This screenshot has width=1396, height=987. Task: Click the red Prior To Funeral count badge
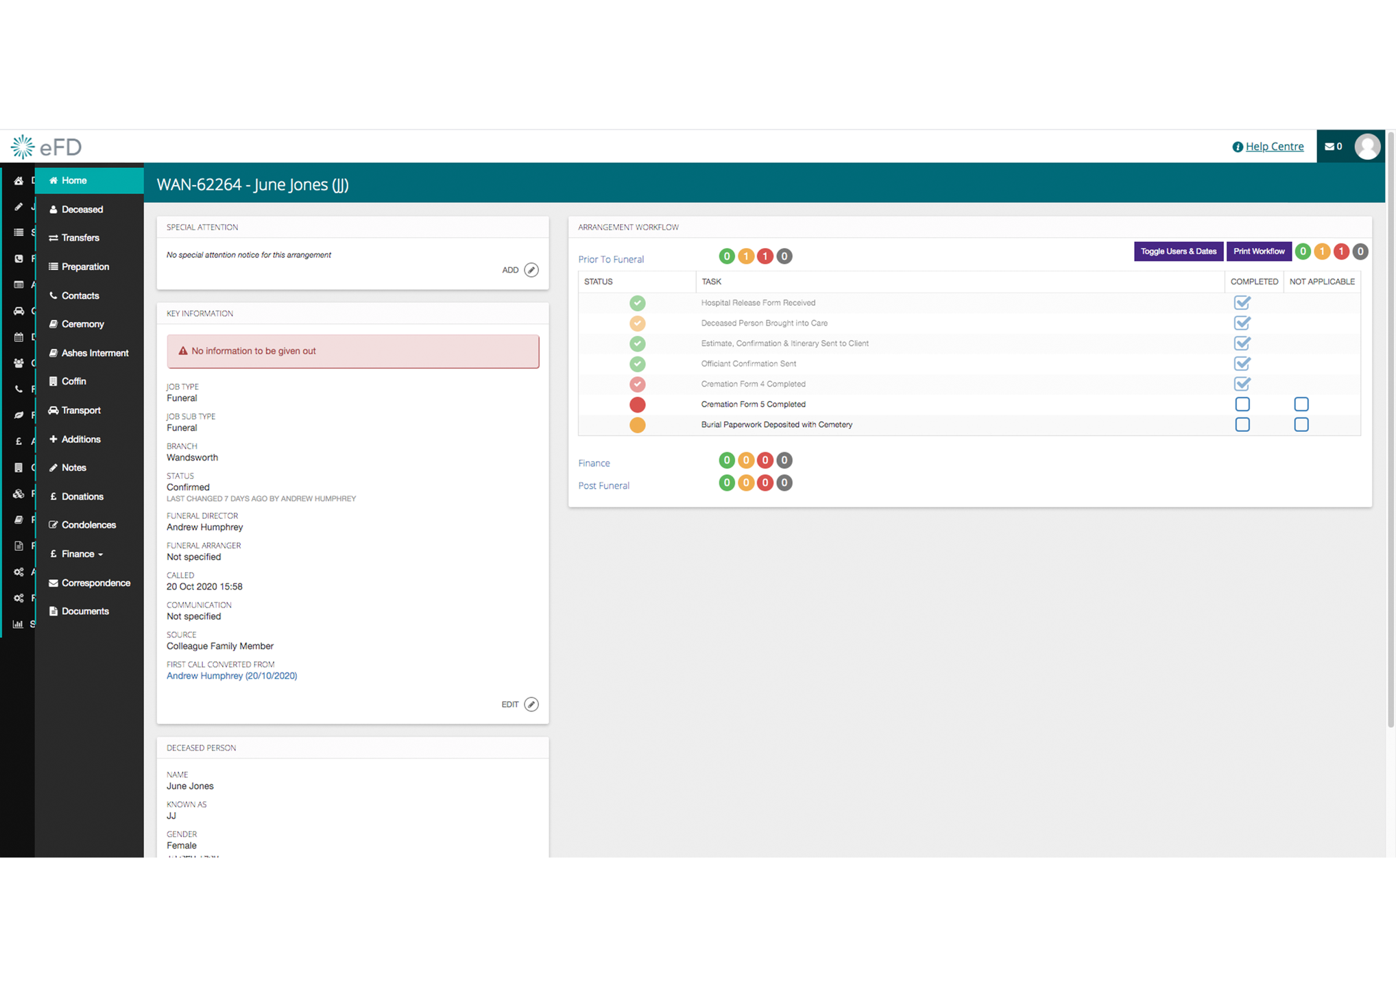(x=765, y=256)
